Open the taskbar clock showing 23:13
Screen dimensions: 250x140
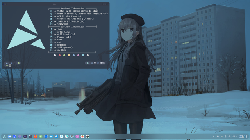(243, 136)
